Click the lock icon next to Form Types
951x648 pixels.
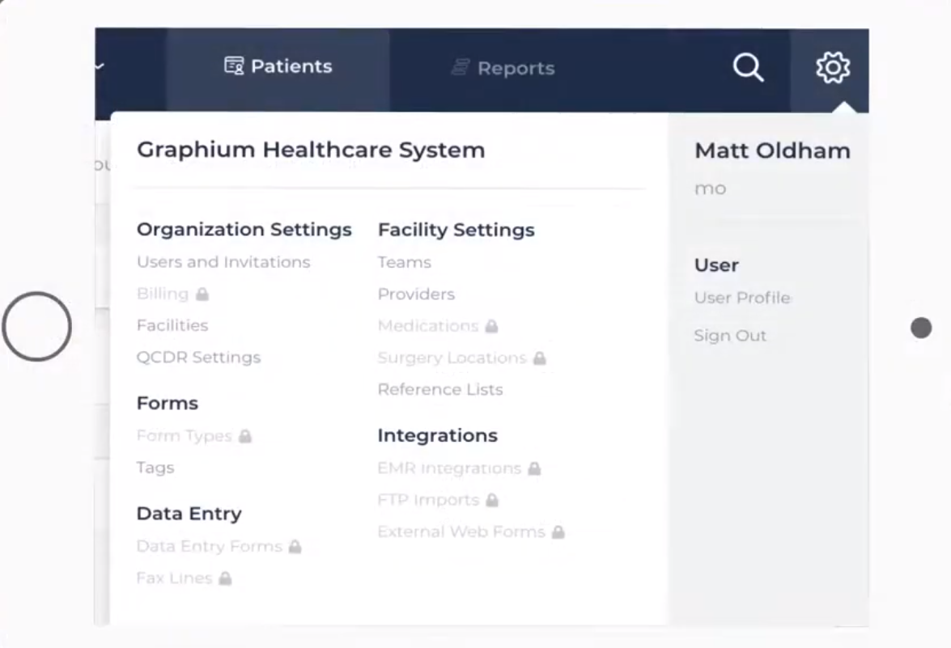pos(245,437)
